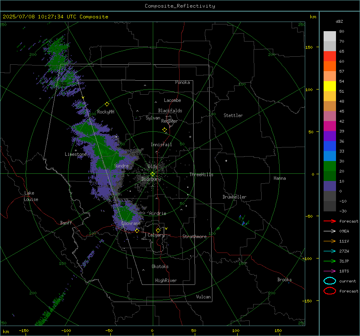This screenshot has height=336, width=360.
Task: Click the green 31JP arrow in legend
Action: tap(330, 261)
